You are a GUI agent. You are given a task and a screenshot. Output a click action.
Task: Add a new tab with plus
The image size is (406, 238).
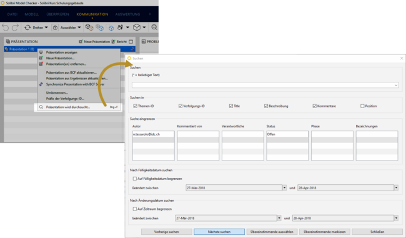(x=150, y=14)
